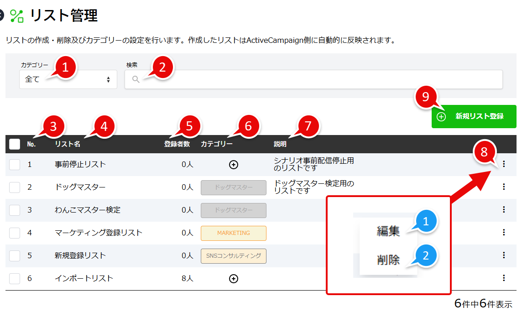Image resolution: width=522 pixels, height=312 pixels.
Task: Click the kebab icon on the インポートリスト row
Action: point(503,279)
